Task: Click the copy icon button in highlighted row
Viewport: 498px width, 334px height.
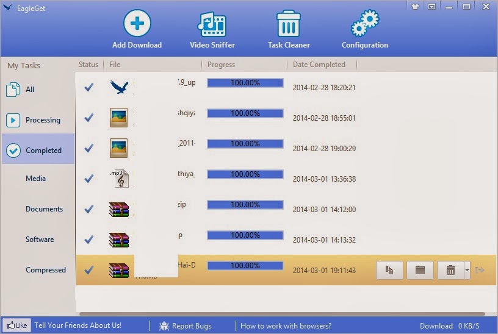Action: point(389,270)
